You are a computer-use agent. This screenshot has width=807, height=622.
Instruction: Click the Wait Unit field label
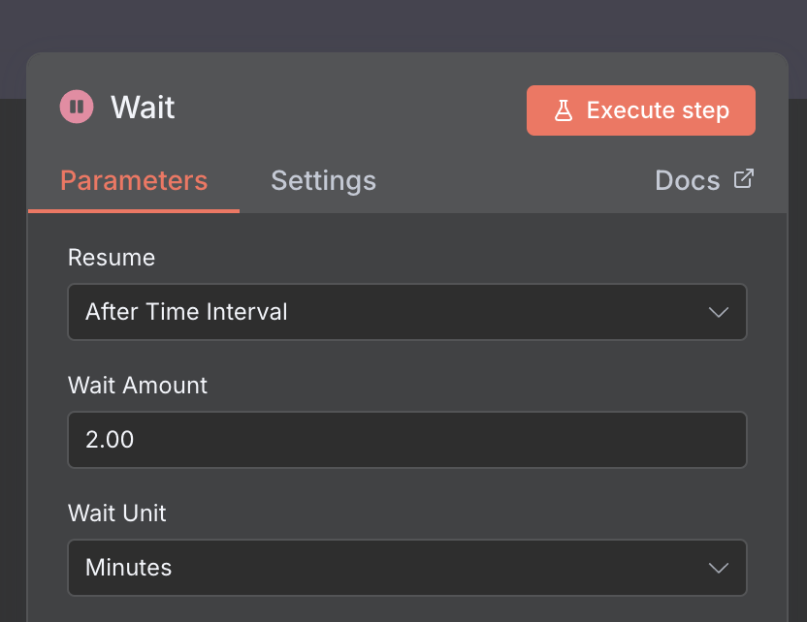(117, 513)
